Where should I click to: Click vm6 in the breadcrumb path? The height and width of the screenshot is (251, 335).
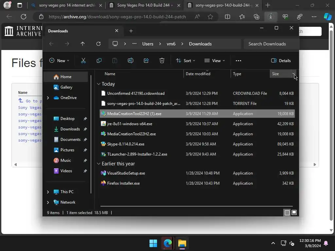(x=171, y=44)
